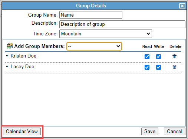Select the Lacey Doe member name
188x139 pixels.
pos(22,67)
